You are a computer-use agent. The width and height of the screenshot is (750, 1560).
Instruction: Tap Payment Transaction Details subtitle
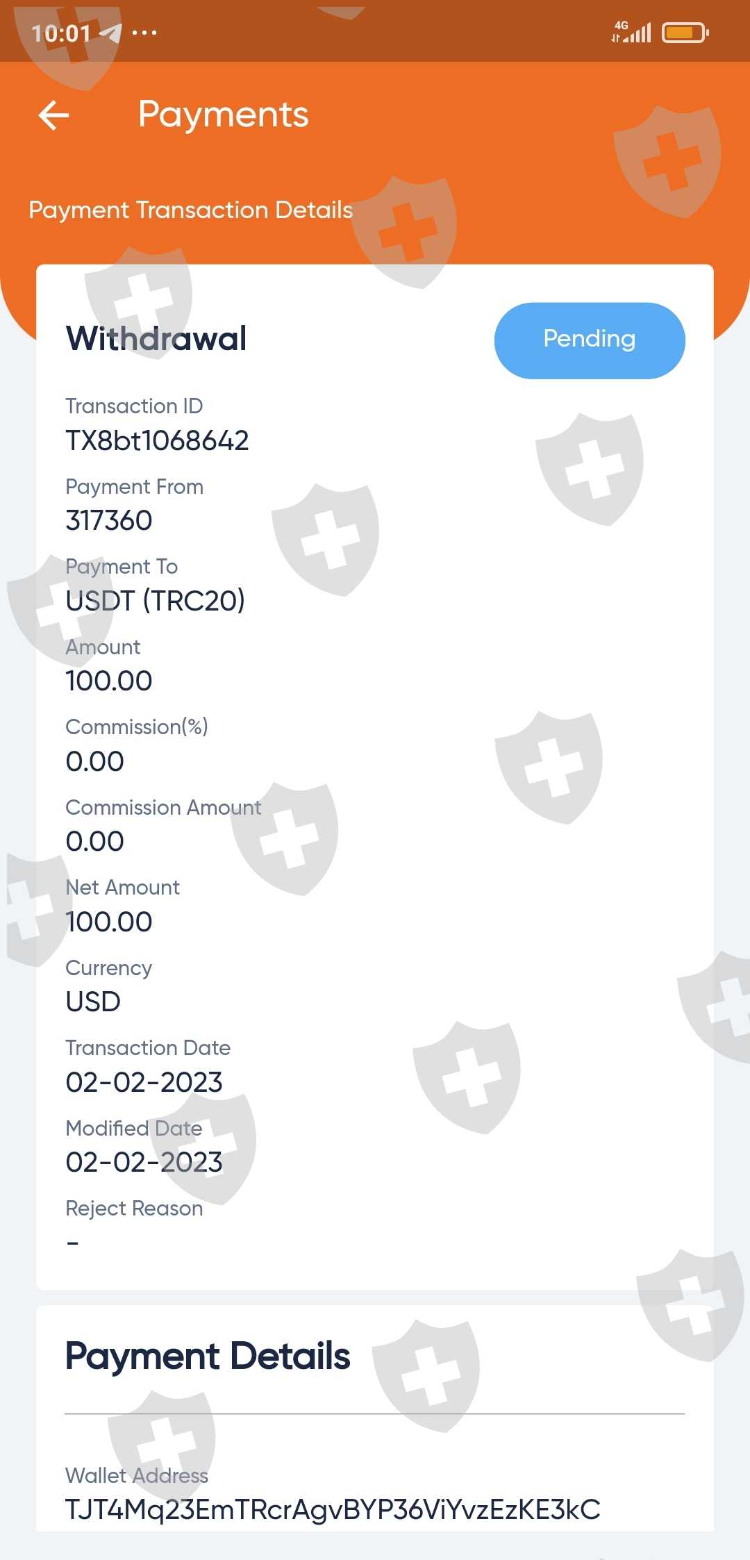click(190, 210)
